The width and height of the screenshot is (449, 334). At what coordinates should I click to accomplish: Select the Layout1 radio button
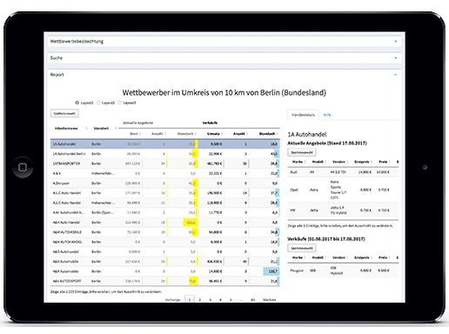coord(77,103)
